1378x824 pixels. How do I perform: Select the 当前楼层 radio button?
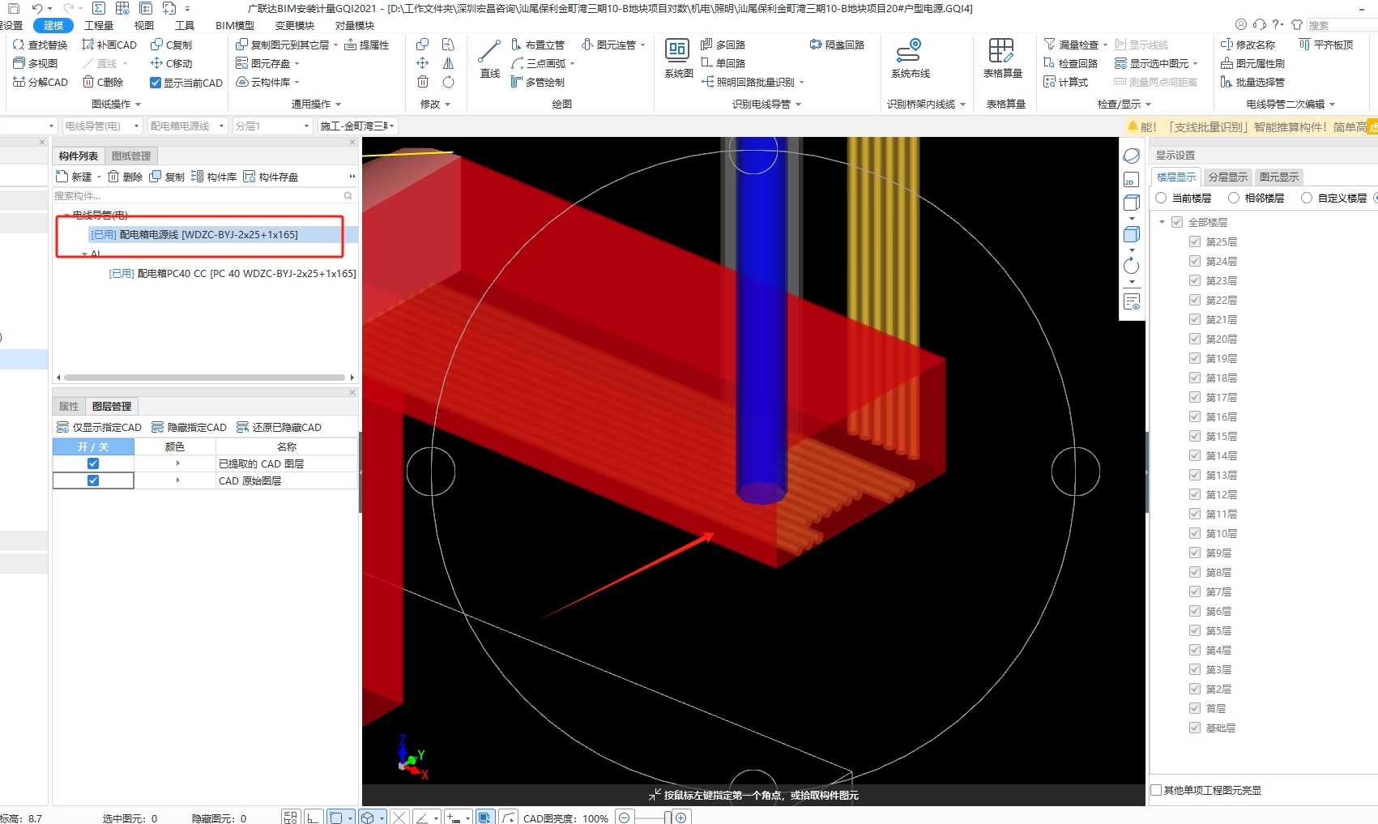1161,198
